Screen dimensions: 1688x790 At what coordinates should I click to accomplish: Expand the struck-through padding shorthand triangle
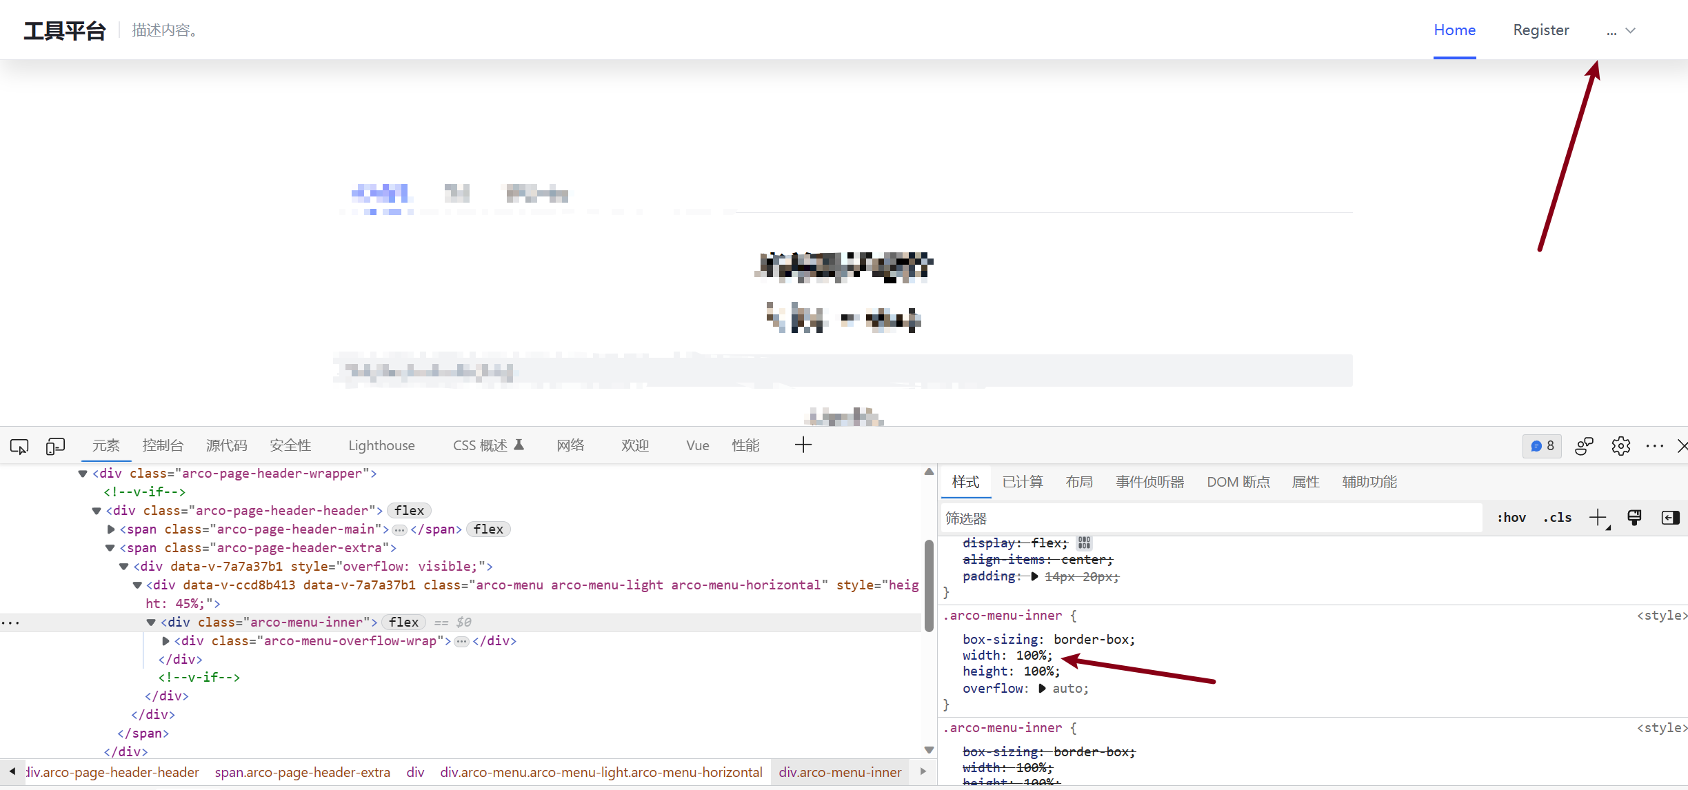tap(1034, 577)
